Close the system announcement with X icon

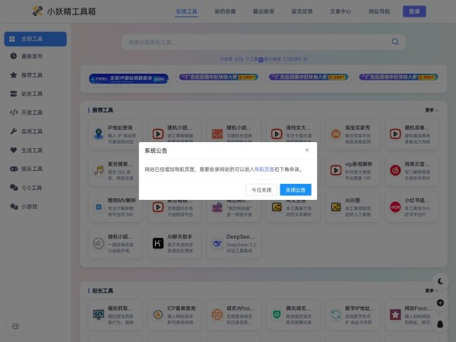(307, 150)
